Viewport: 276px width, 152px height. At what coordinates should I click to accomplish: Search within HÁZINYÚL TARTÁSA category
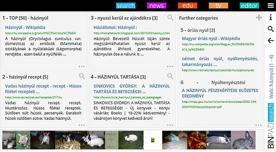[x=170, y=76]
